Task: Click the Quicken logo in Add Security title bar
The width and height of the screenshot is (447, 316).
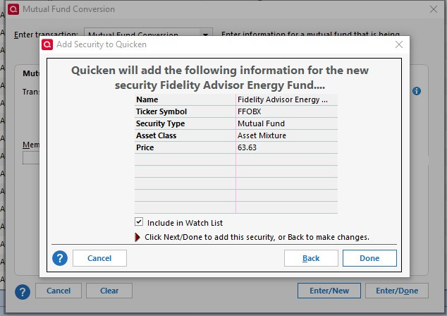Action: pos(47,44)
